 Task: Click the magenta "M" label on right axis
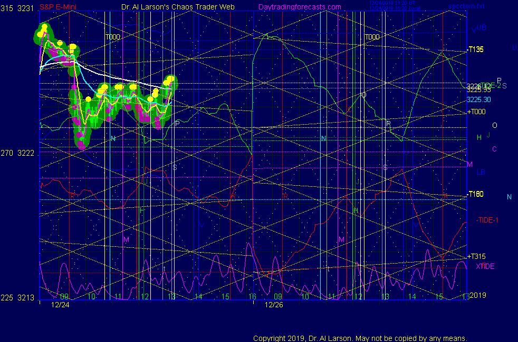pos(470,164)
